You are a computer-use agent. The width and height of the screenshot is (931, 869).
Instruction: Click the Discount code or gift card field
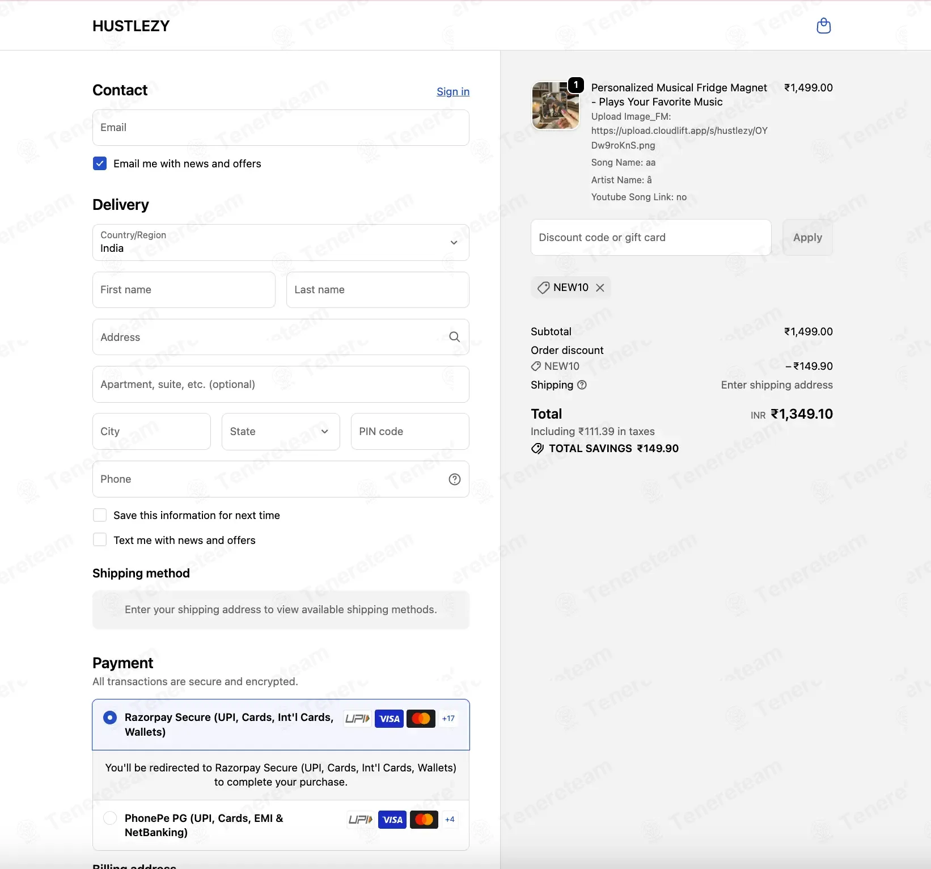pyautogui.click(x=651, y=238)
